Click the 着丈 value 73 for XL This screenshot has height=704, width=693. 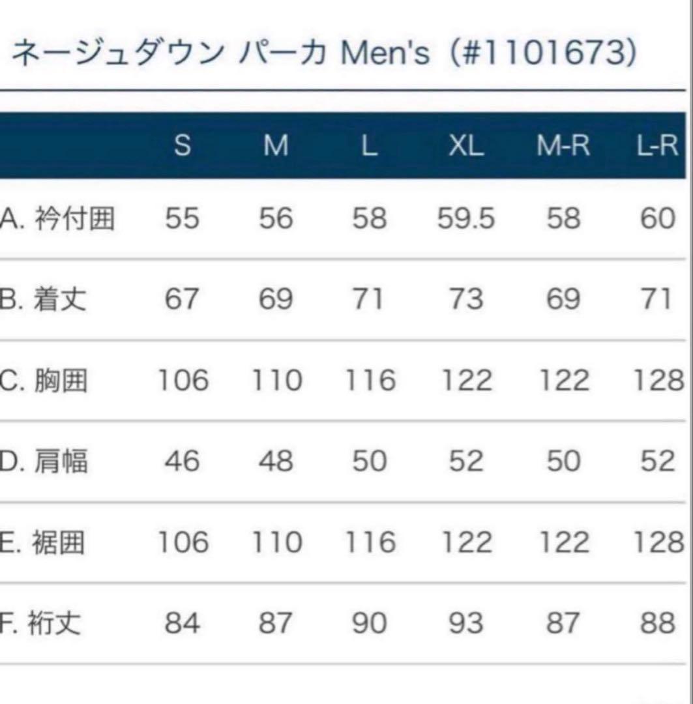click(x=466, y=300)
